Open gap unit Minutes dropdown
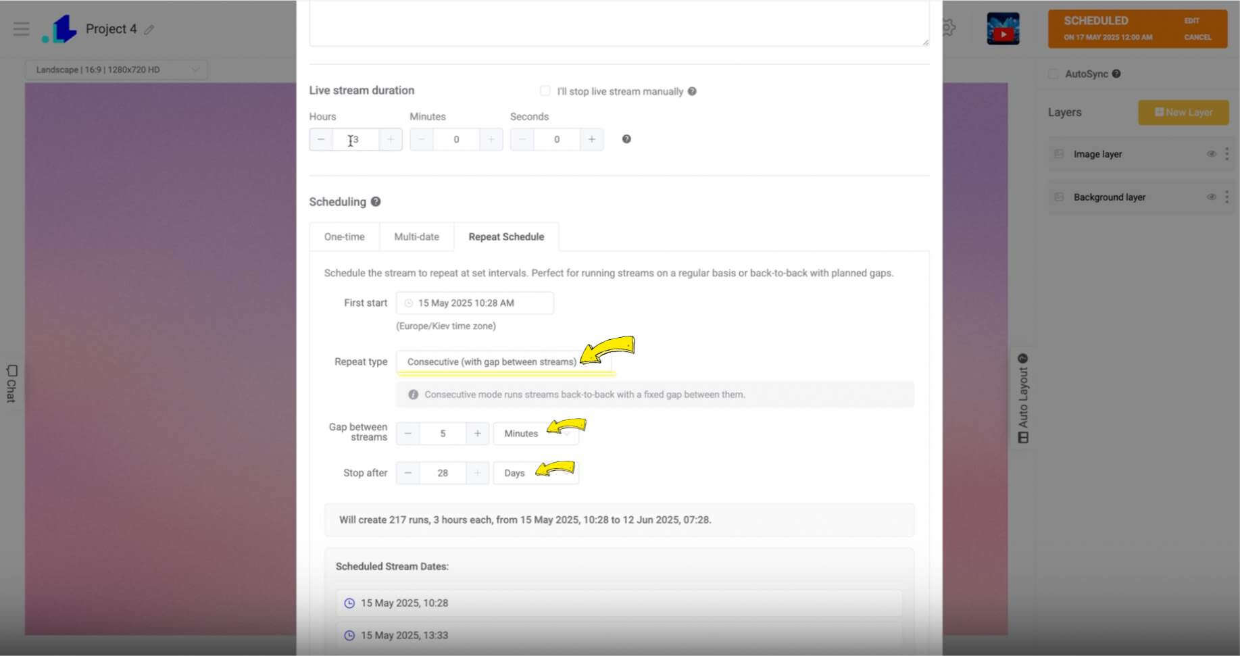This screenshot has height=656, width=1240. coord(536,433)
